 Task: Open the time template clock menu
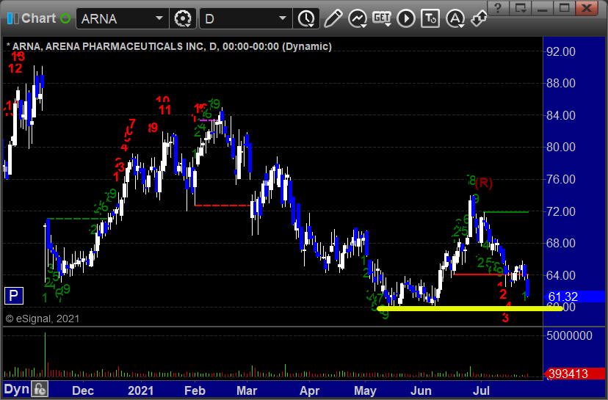[x=307, y=18]
